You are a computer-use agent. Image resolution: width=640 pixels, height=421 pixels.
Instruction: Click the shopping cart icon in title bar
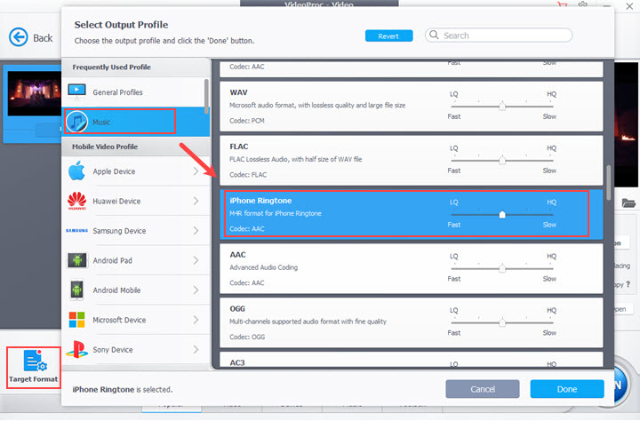point(562,5)
